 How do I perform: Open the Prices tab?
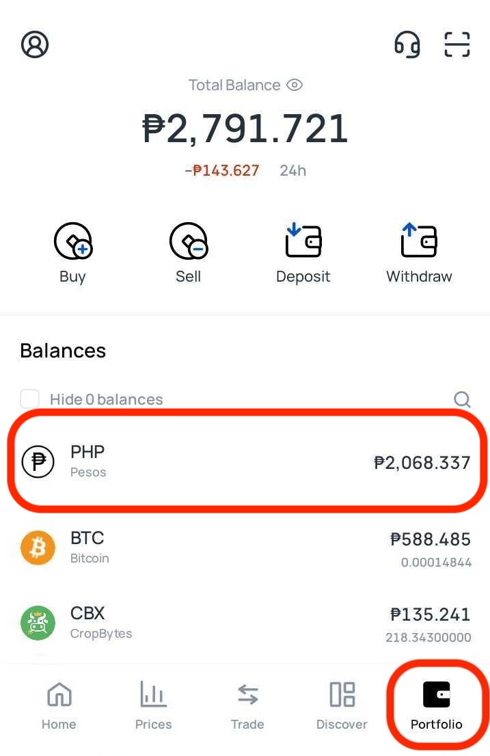point(153,705)
